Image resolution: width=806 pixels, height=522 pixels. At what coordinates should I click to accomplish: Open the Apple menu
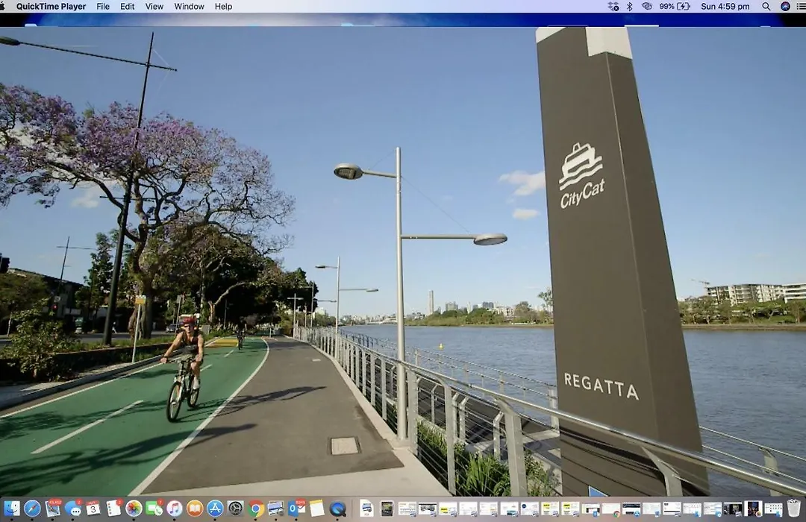coord(1,6)
